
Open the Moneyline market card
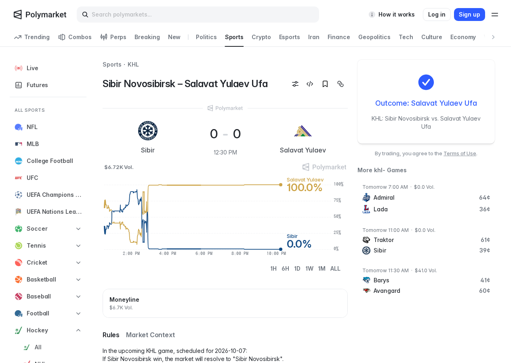(x=225, y=303)
